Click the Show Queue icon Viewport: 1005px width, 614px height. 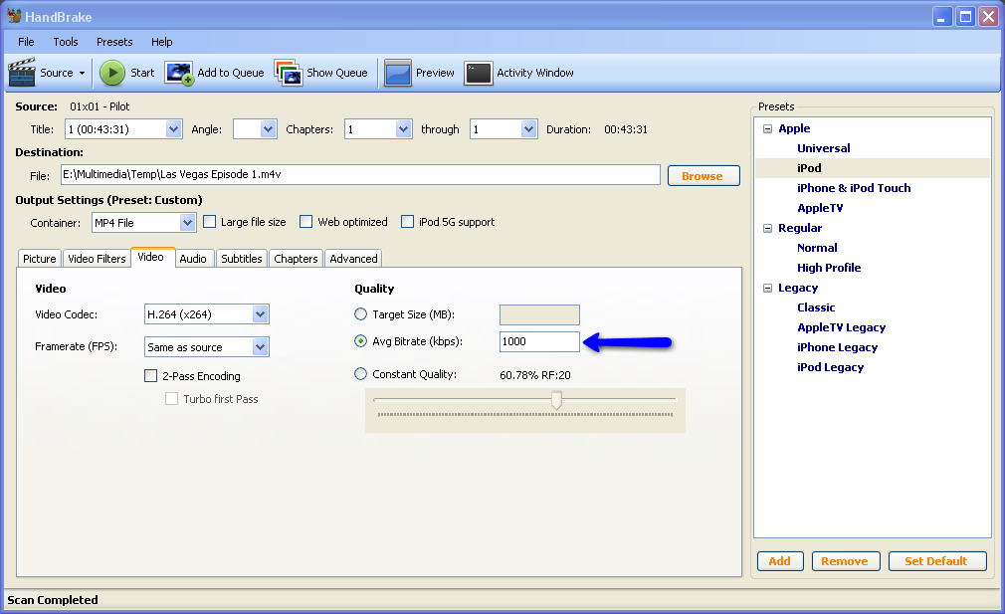point(289,73)
